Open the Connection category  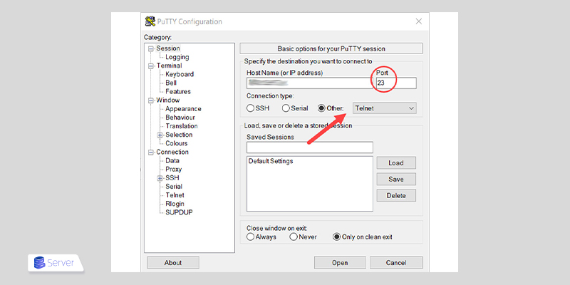[172, 152]
